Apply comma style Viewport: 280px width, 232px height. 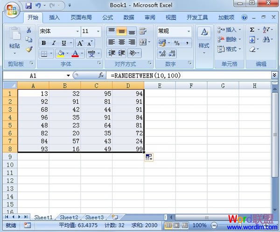click(x=187, y=43)
